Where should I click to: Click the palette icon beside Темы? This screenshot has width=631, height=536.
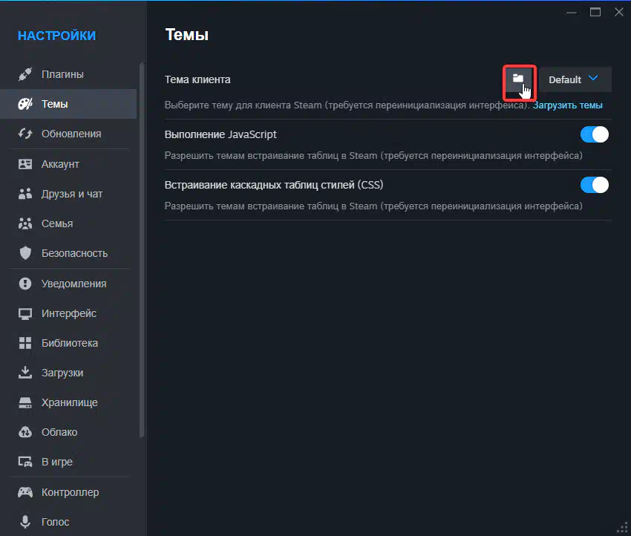point(25,104)
